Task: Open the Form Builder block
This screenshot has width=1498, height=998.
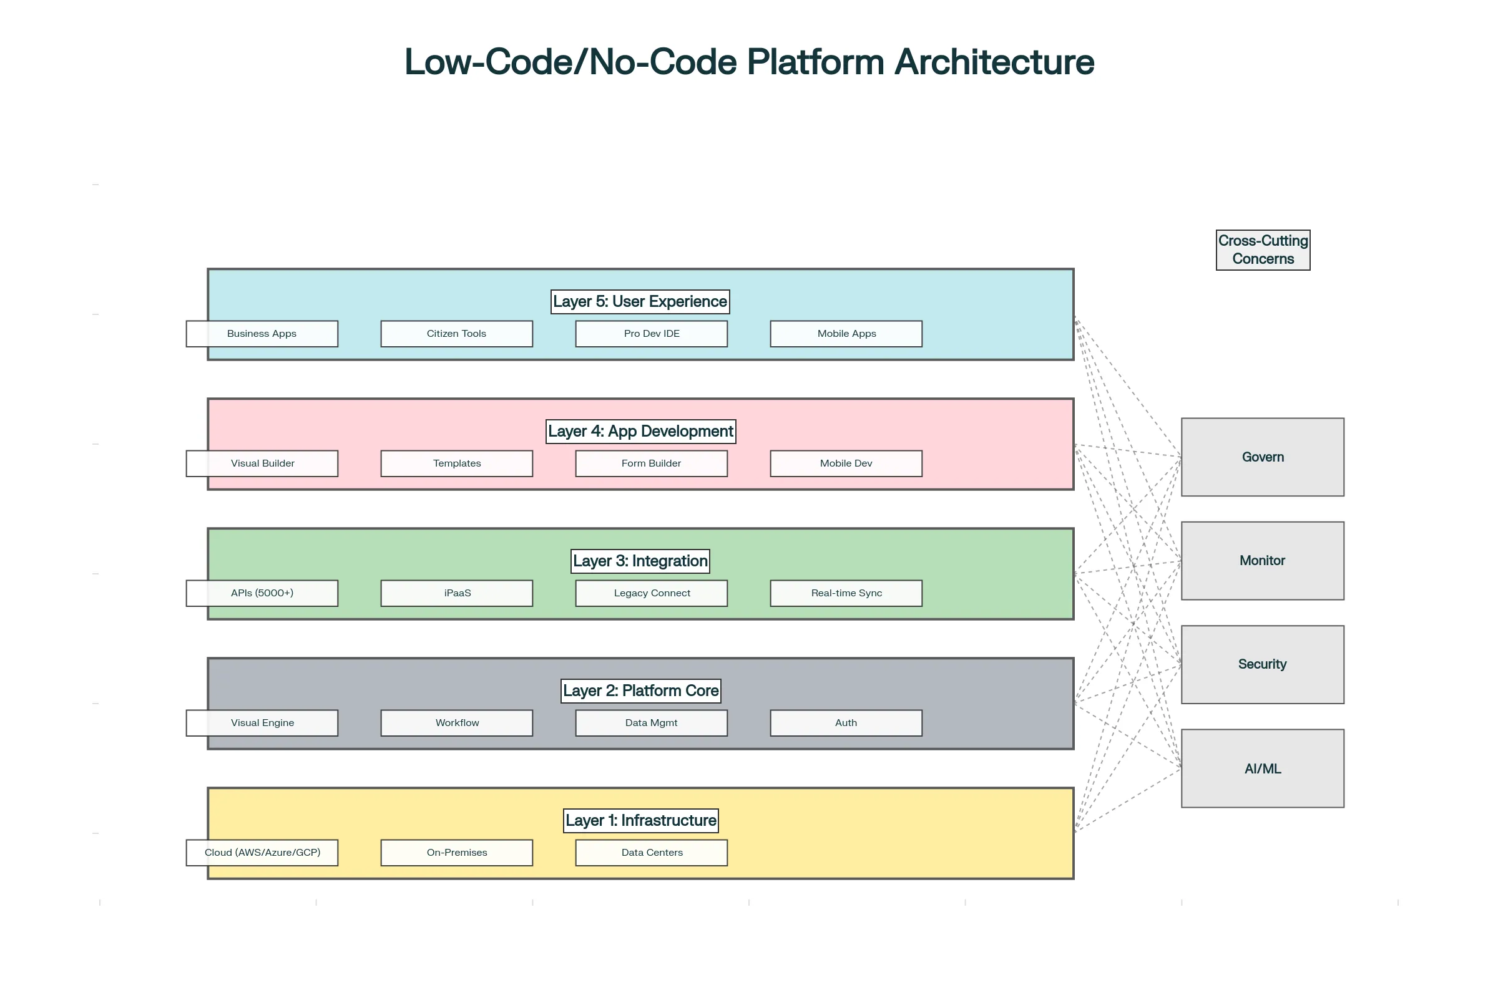Action: [651, 463]
